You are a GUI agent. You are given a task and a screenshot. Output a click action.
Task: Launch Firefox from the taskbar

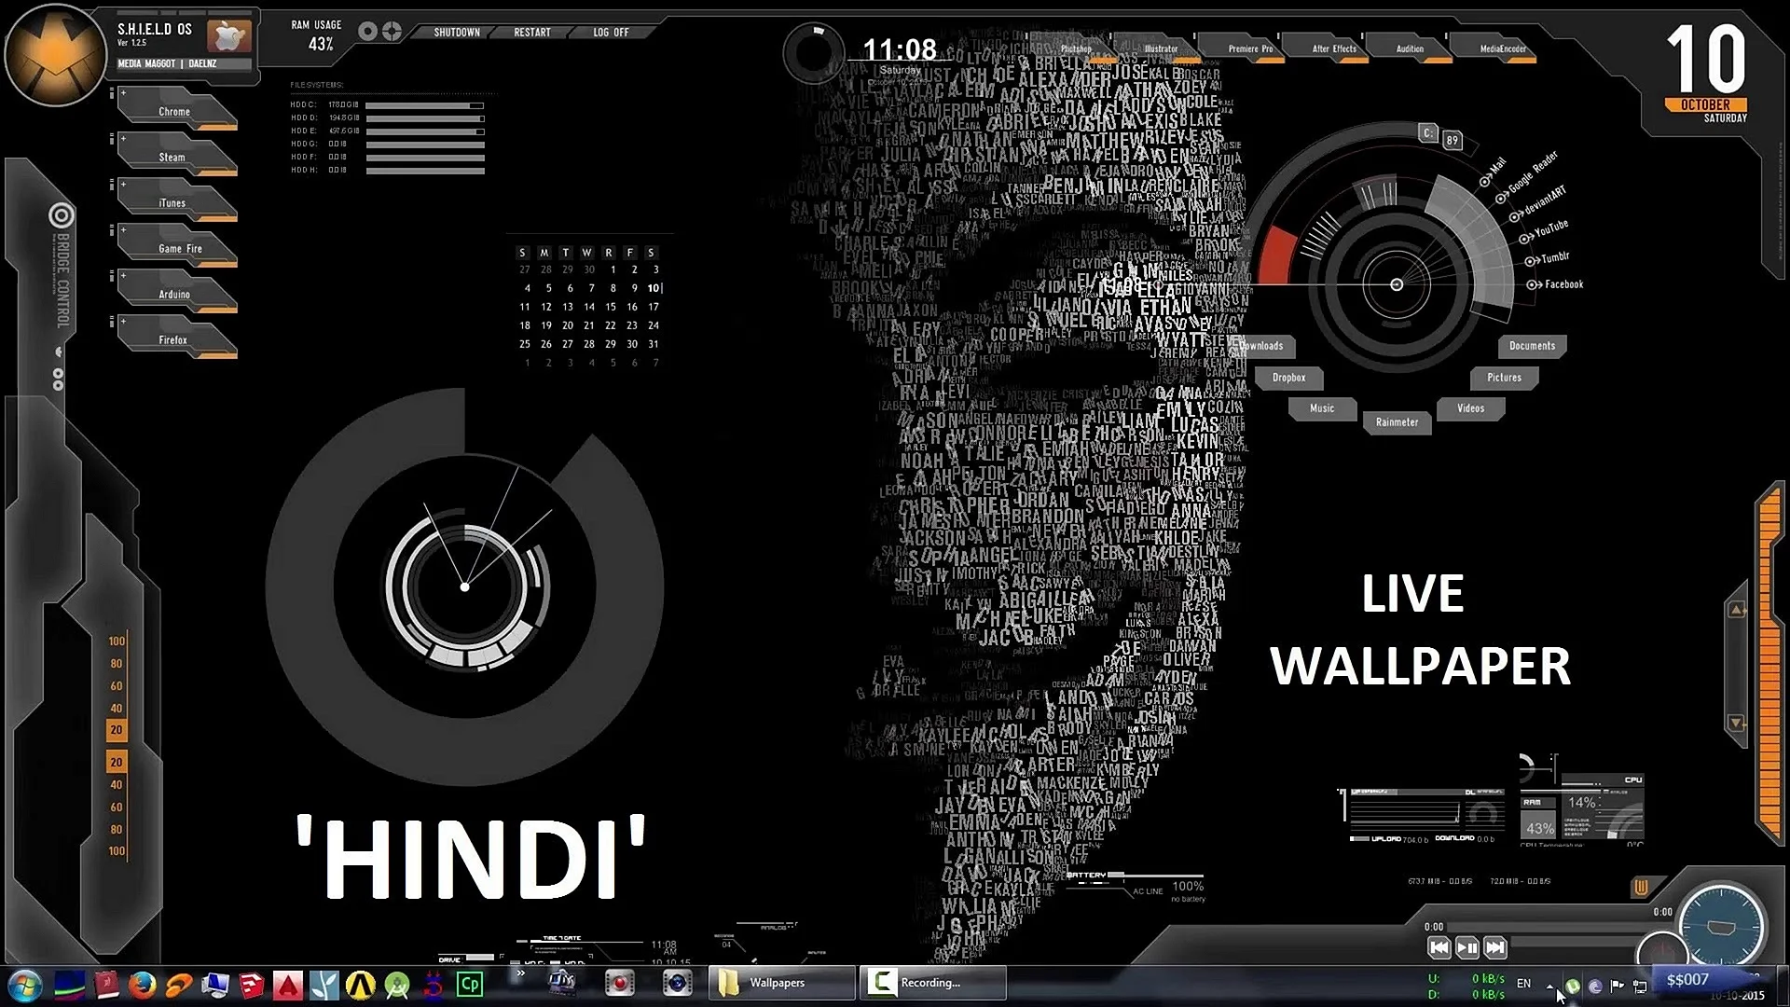pyautogui.click(x=142, y=985)
